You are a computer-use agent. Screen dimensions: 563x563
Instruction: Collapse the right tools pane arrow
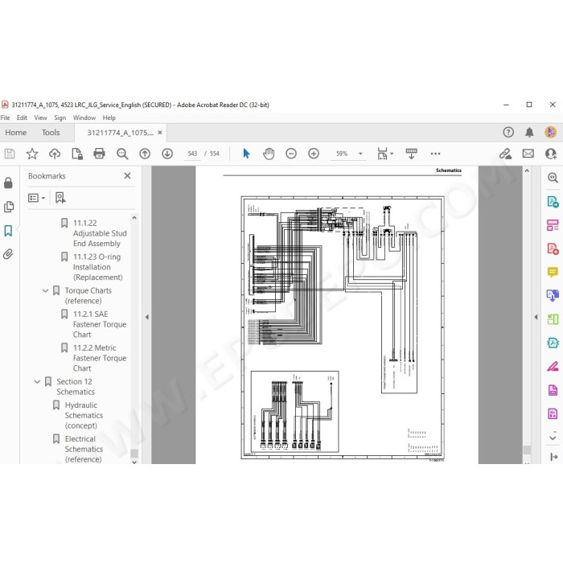[x=536, y=317]
